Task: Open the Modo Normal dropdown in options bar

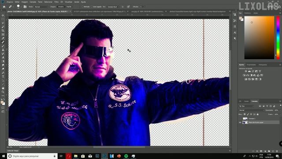Action: coord(41,7)
